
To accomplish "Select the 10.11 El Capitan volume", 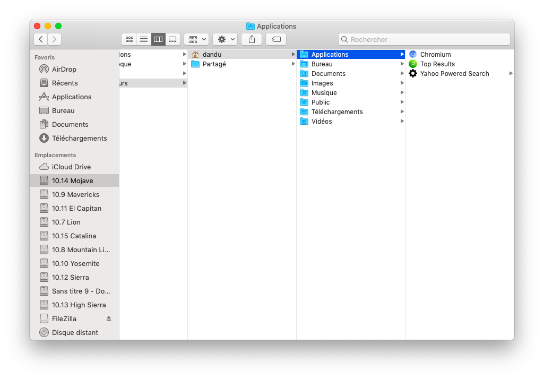I will coord(74,208).
